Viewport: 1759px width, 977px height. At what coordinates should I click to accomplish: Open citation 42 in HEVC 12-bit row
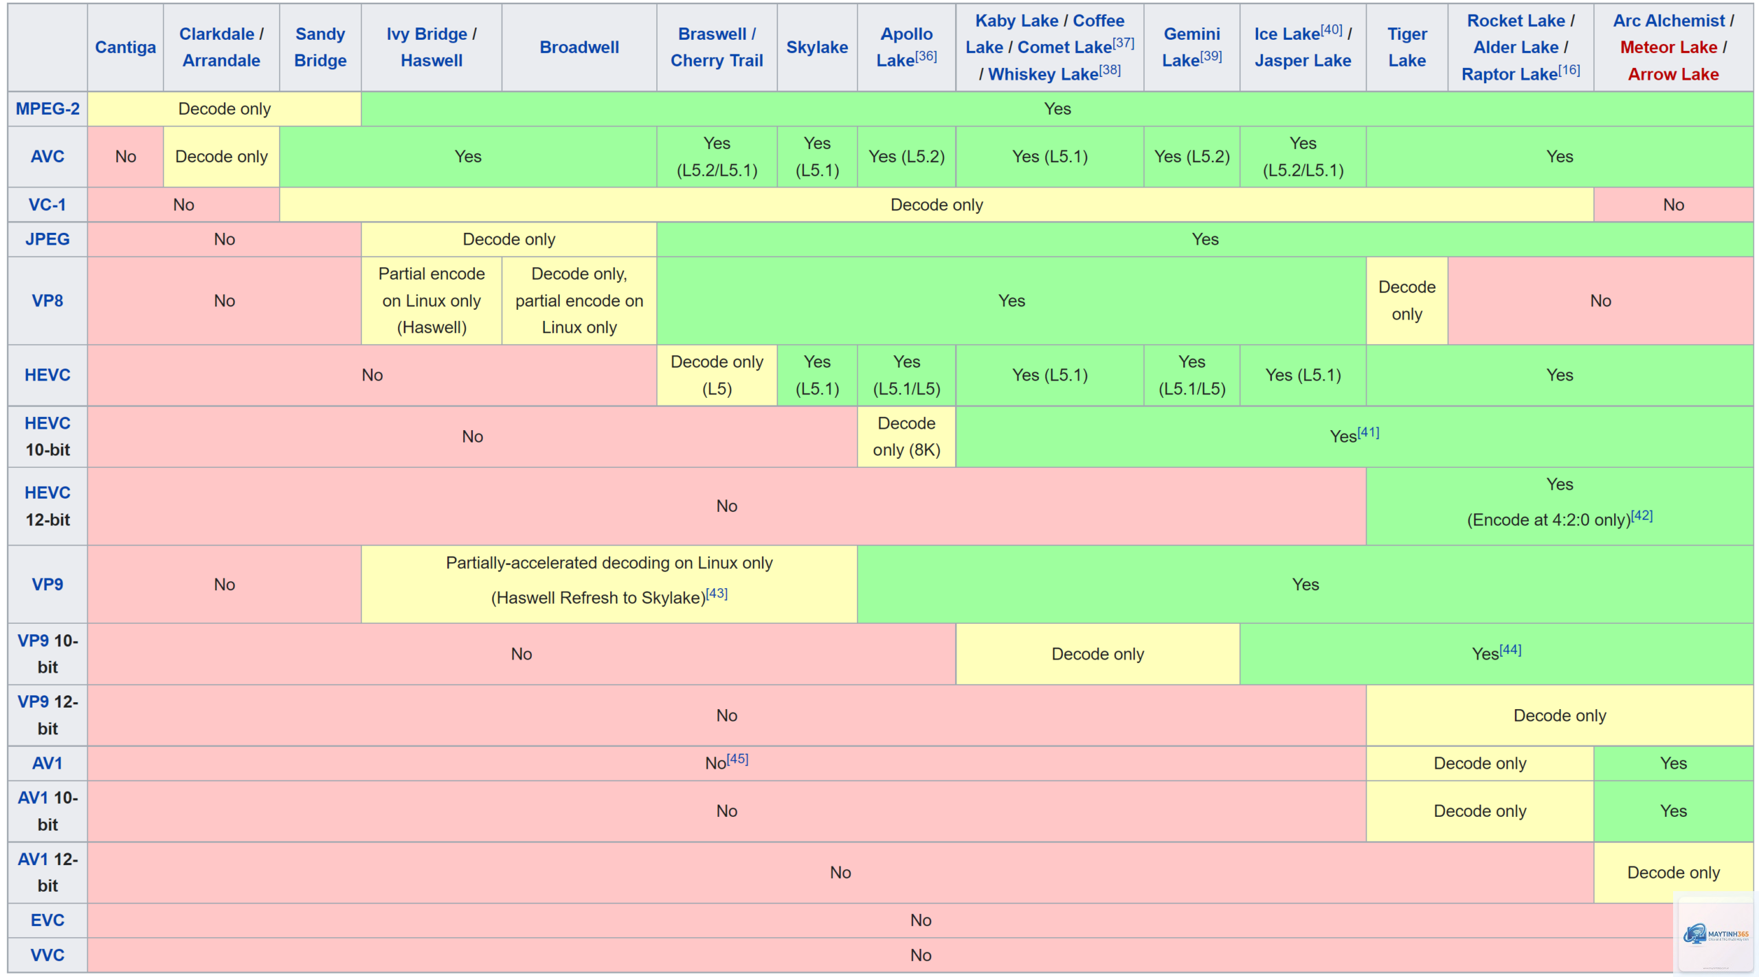tap(1642, 515)
